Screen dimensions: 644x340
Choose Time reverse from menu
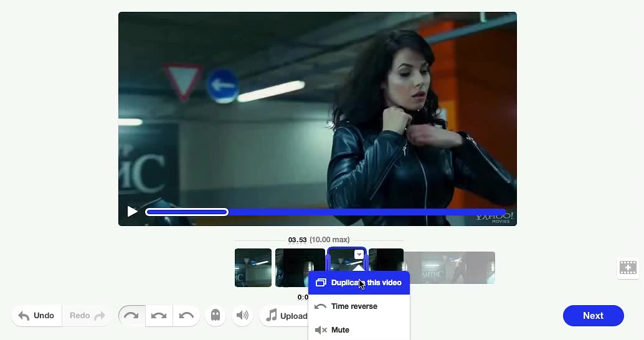pyautogui.click(x=354, y=306)
